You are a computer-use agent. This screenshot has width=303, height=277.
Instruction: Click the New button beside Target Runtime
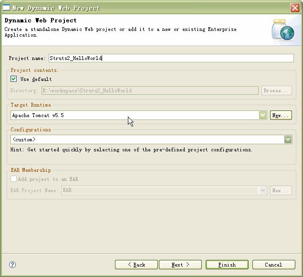click(281, 115)
